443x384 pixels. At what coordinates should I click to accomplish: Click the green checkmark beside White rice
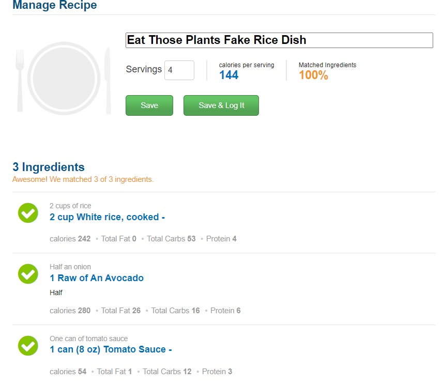click(28, 213)
